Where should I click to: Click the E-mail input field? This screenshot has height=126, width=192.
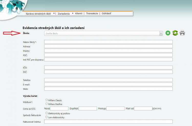(108, 85)
